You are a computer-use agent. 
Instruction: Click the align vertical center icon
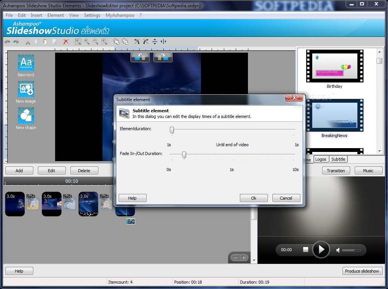(x=155, y=42)
